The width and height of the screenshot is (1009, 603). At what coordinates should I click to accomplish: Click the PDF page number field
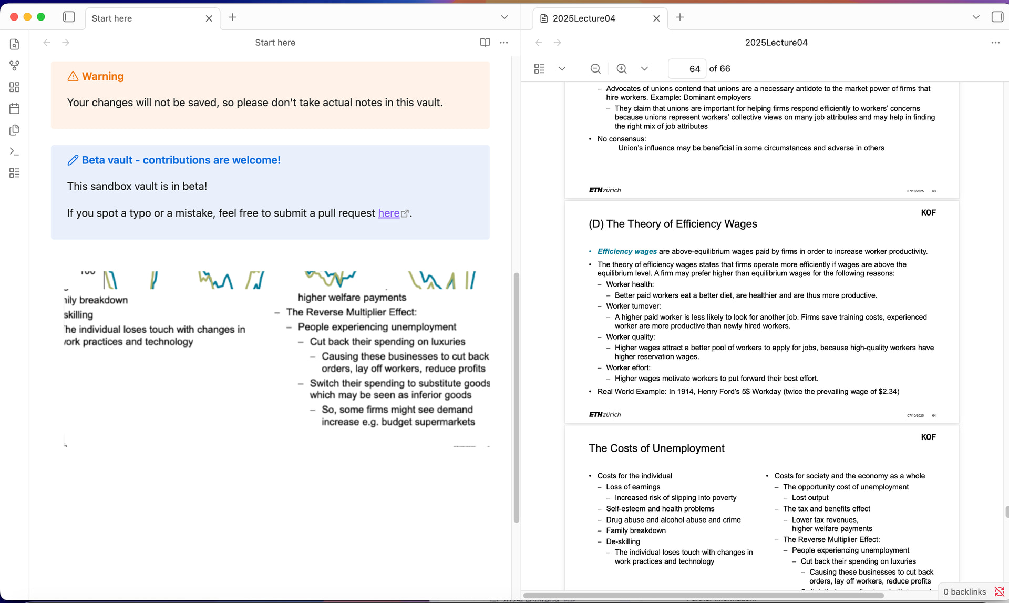686,69
